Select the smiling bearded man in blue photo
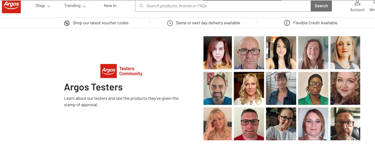Viewport: 375px width, 158px height. coord(218,88)
